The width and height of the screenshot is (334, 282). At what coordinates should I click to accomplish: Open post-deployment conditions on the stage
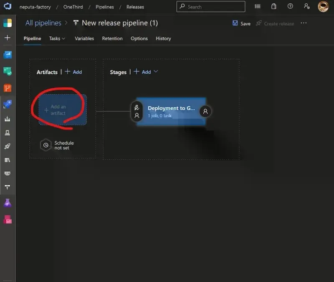(205, 111)
